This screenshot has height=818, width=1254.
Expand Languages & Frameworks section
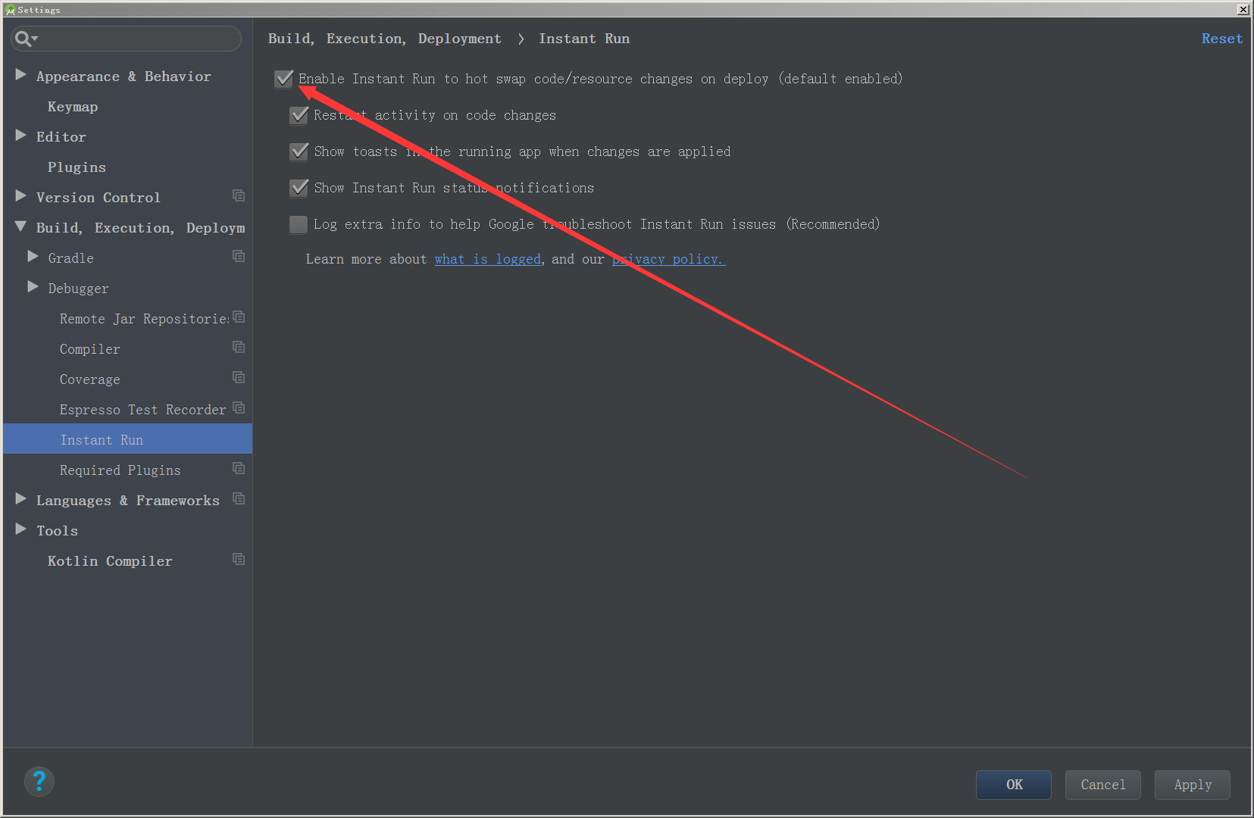[x=21, y=500]
